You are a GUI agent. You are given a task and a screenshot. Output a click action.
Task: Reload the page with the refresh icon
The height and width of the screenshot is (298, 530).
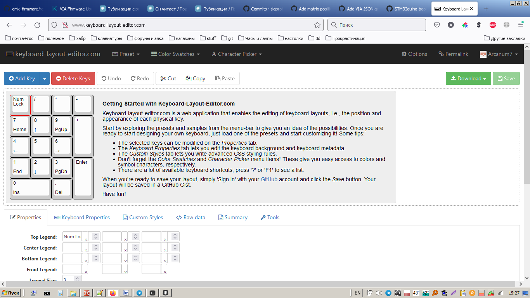coord(37,25)
